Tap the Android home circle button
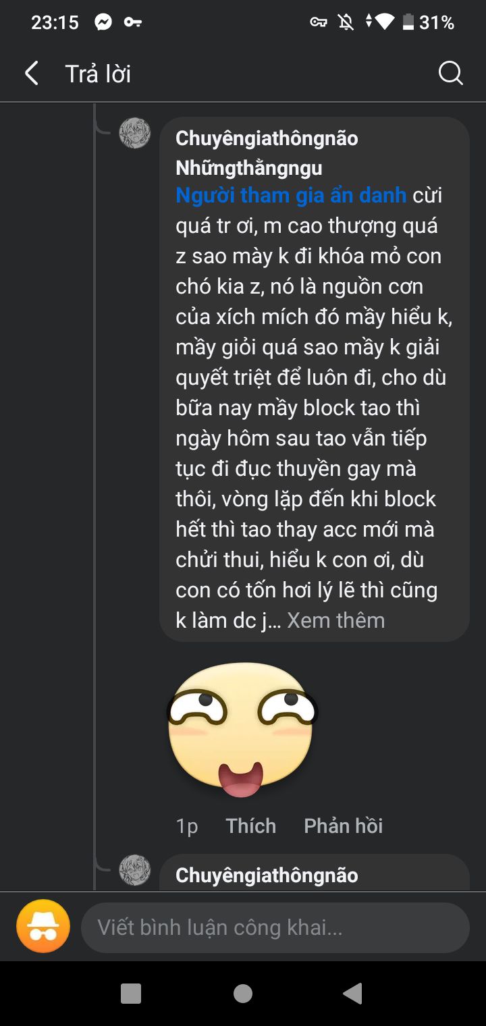Image resolution: width=486 pixels, height=1026 pixels. click(x=243, y=994)
